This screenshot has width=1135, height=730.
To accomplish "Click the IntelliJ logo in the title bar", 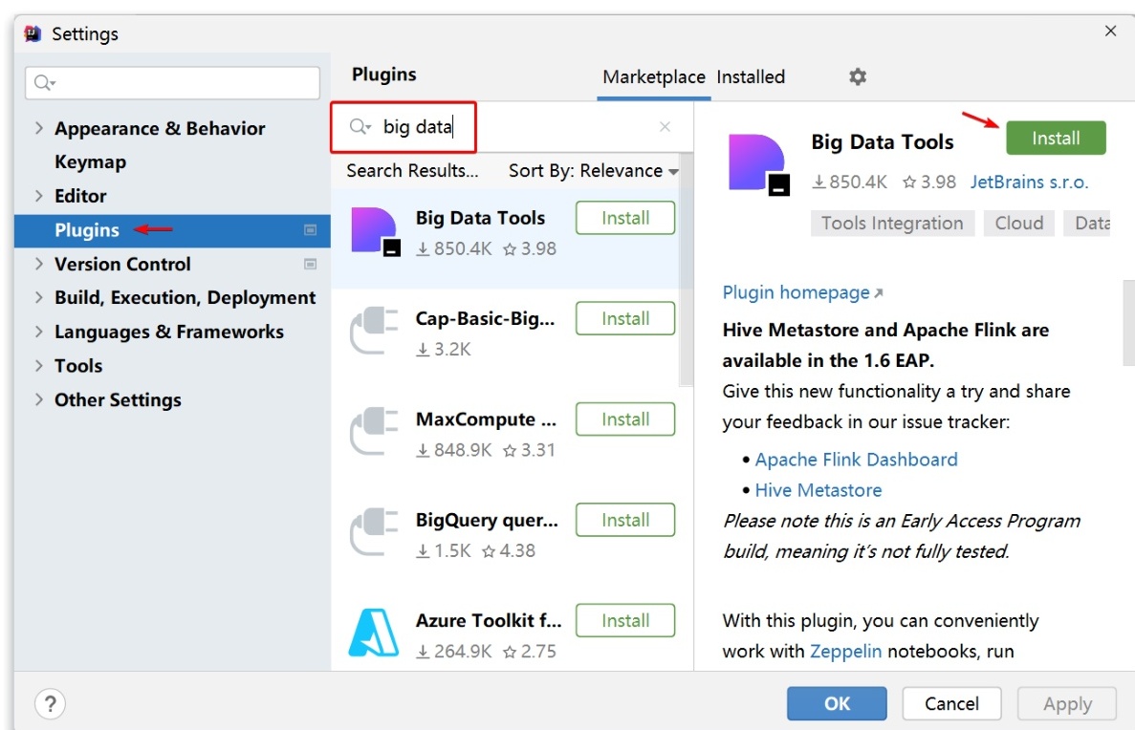I will [x=33, y=34].
